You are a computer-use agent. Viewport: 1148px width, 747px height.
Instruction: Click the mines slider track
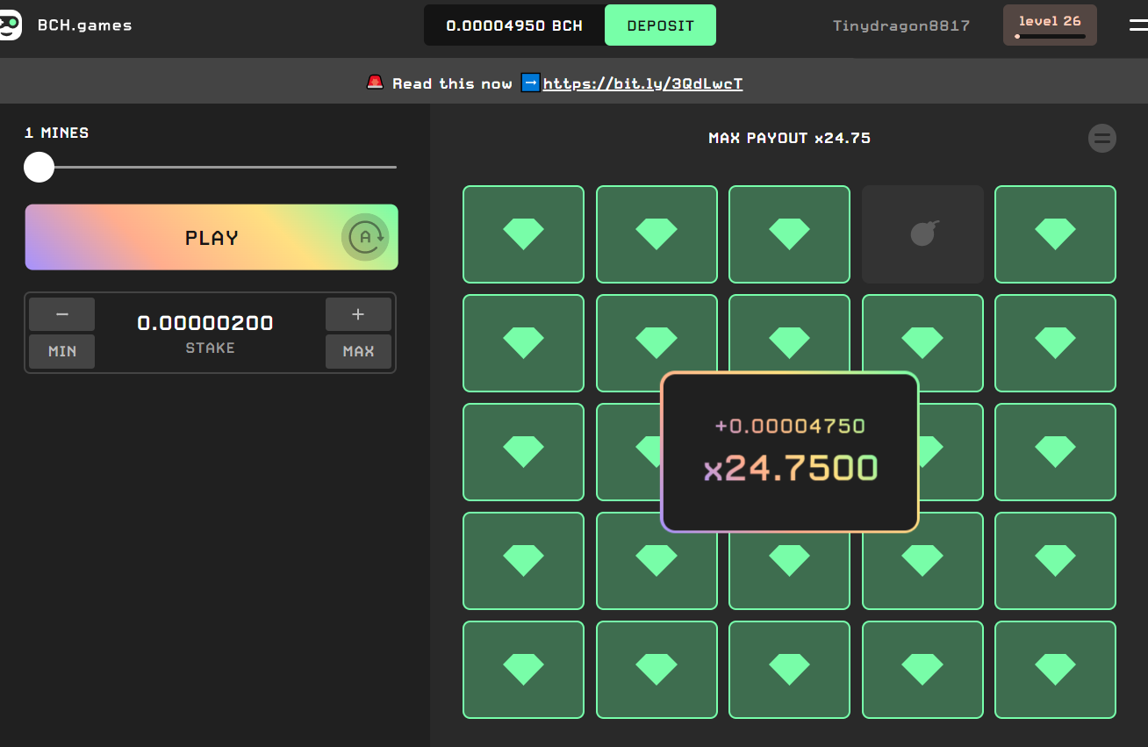[211, 167]
